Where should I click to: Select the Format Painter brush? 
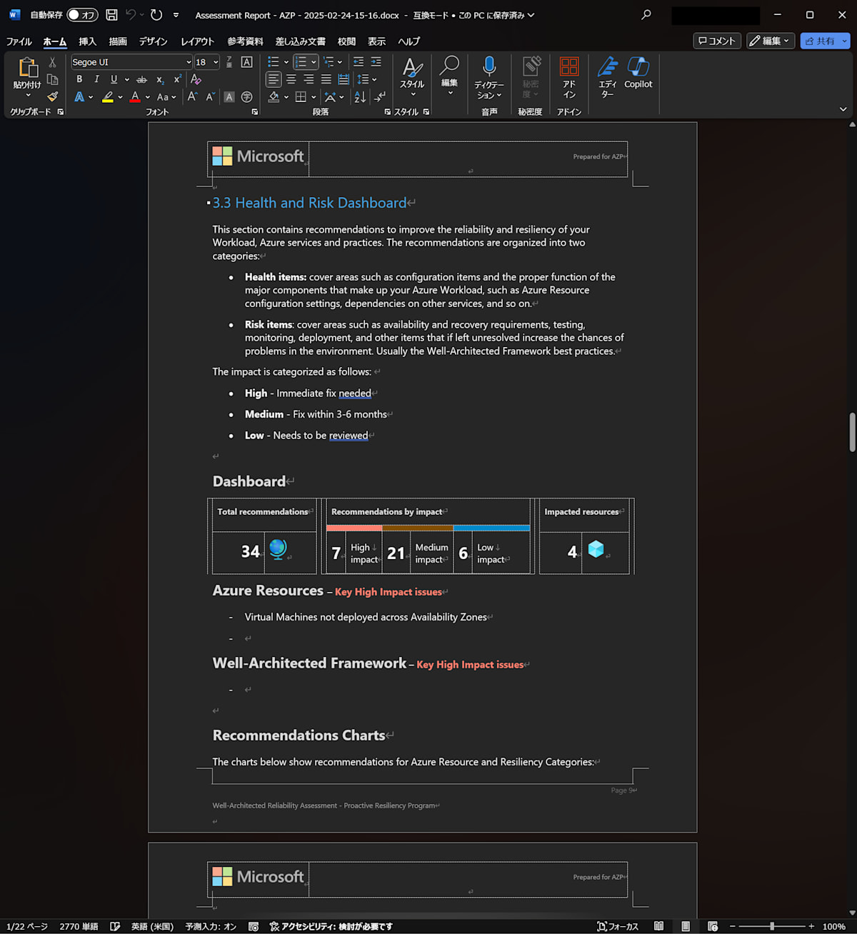tap(52, 96)
